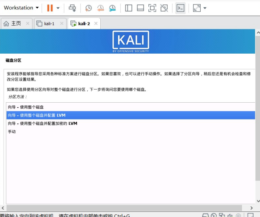Revert the virtual machine to its snapshot
This screenshot has height=217, width=260.
[100, 8]
